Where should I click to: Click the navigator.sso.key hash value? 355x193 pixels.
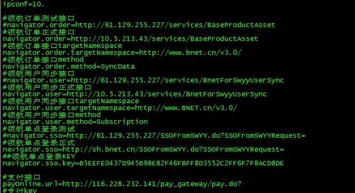tap(182, 163)
